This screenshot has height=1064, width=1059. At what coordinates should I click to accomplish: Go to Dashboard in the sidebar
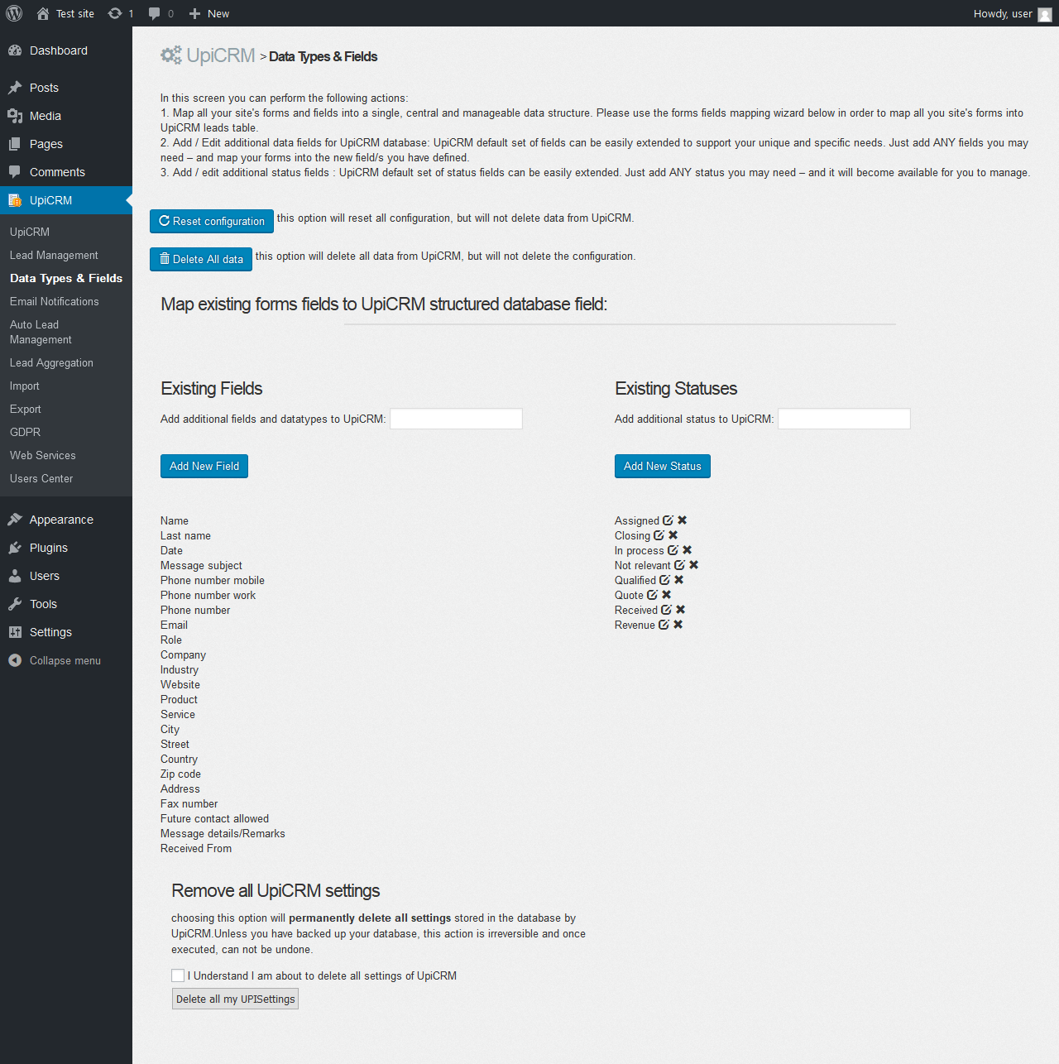pyautogui.click(x=66, y=50)
